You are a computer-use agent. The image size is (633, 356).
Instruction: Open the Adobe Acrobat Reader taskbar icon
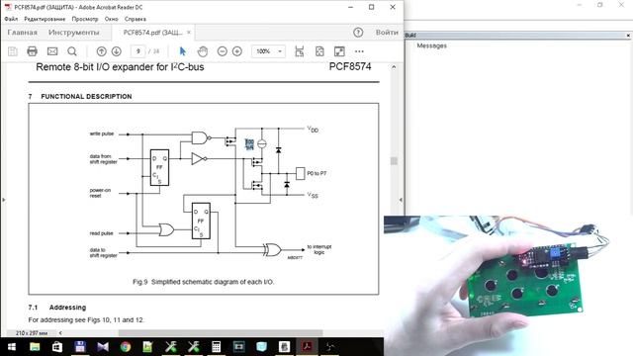308,347
